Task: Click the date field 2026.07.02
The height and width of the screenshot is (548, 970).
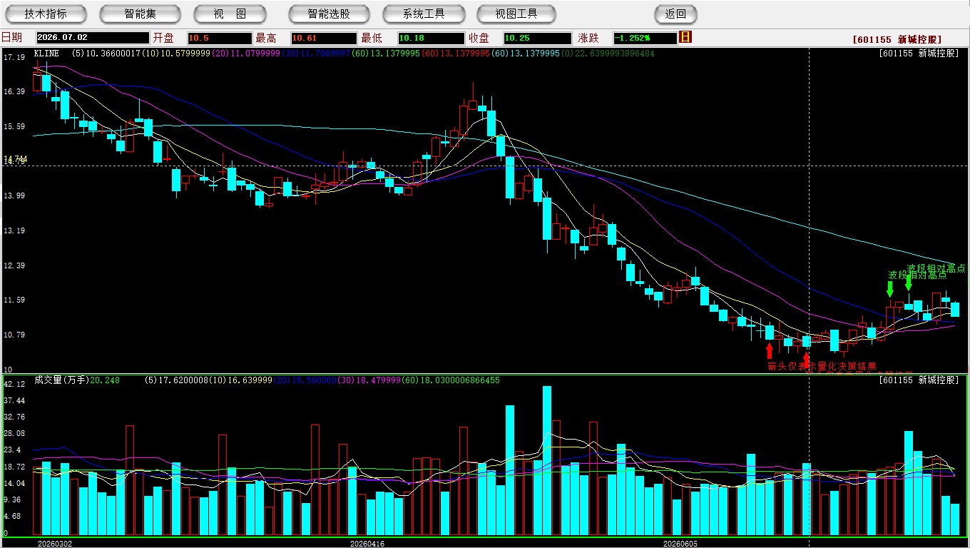Action: (x=93, y=39)
